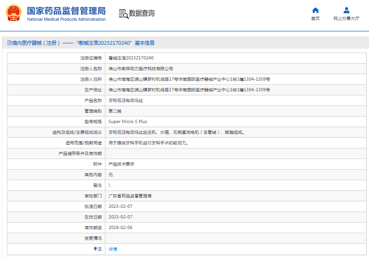Click the 网上办事大厅 person icon

point(346,10)
